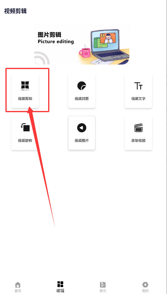Select the 视频封面 sticker icon
The height and width of the screenshot is (294, 167).
point(82,86)
